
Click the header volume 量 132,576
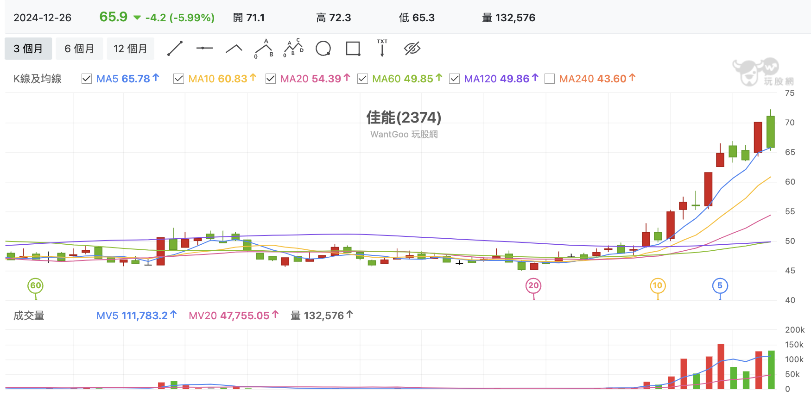click(x=508, y=18)
